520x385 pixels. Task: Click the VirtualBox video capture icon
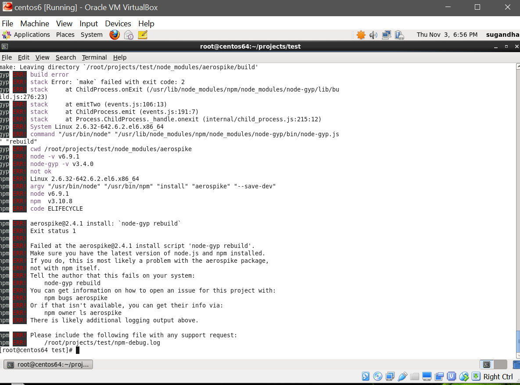coord(439,376)
